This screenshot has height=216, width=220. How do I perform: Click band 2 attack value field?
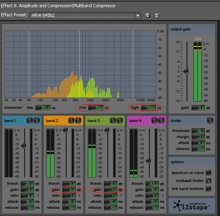(x=69, y=202)
